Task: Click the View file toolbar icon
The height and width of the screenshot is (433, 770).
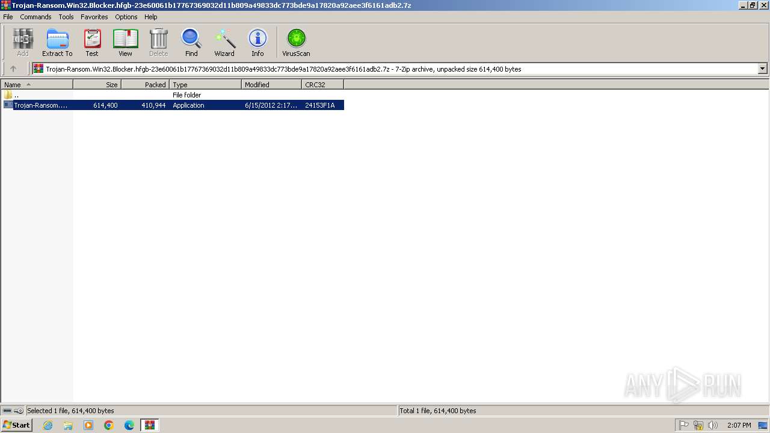Action: (125, 43)
